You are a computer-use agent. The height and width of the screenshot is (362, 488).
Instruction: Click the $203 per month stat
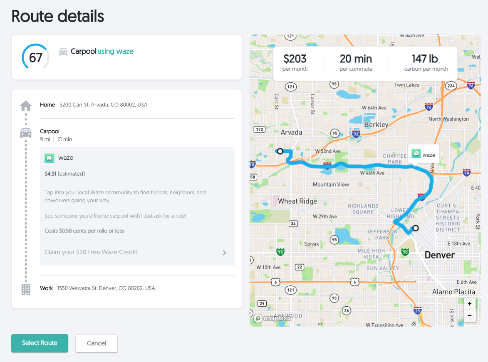[x=295, y=62]
